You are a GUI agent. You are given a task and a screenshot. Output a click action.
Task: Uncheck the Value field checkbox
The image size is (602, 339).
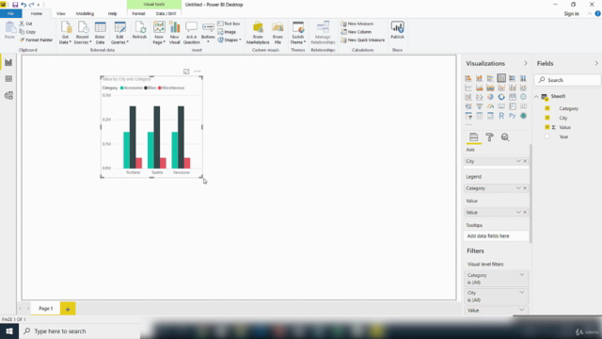coord(547,127)
